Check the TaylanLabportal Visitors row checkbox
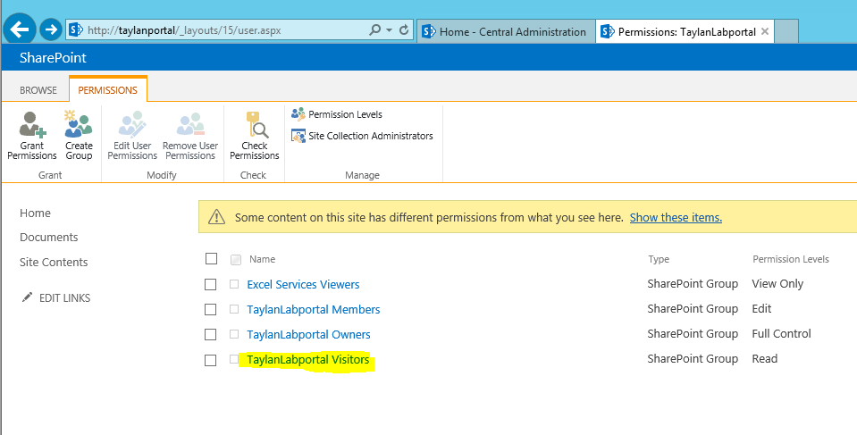The width and height of the screenshot is (857, 435). pos(210,360)
